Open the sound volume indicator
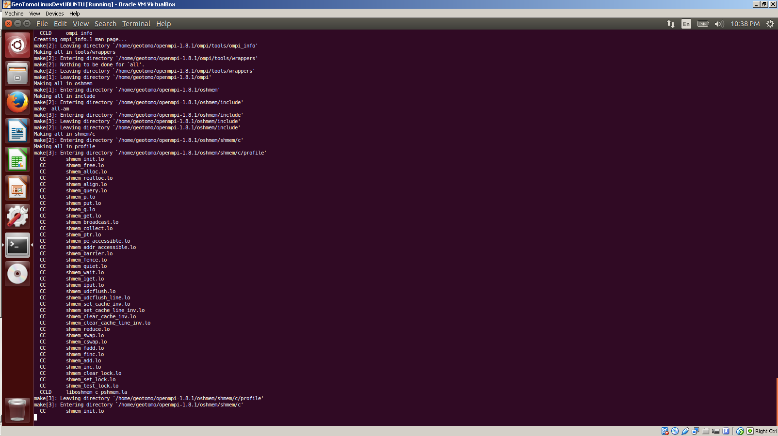Image resolution: width=778 pixels, height=436 pixels. point(719,24)
